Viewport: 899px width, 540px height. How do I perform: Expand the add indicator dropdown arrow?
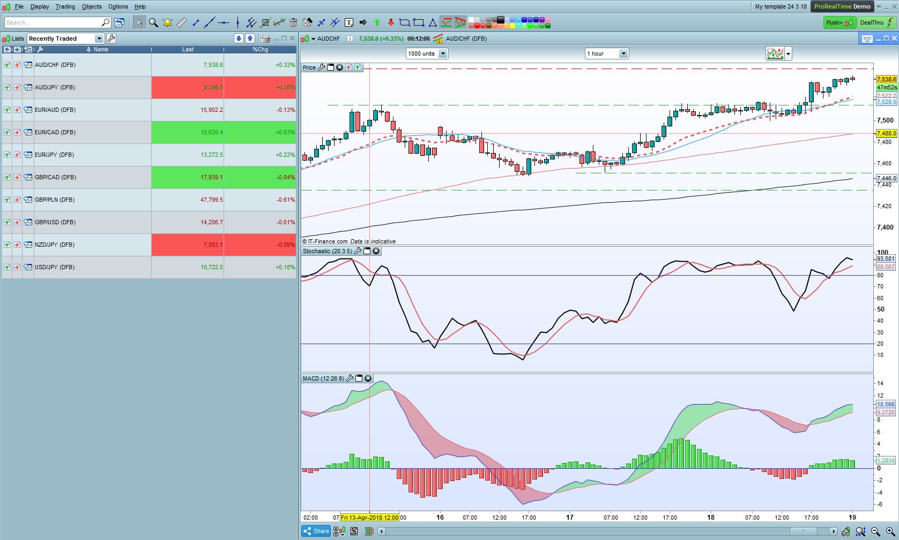coord(788,54)
